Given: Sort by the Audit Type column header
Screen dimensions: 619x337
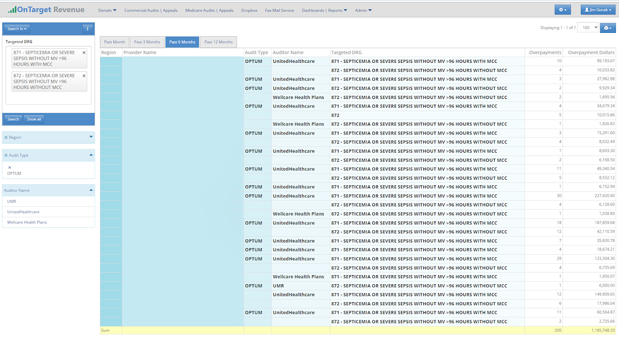Looking at the screenshot, I should pyautogui.click(x=258, y=52).
